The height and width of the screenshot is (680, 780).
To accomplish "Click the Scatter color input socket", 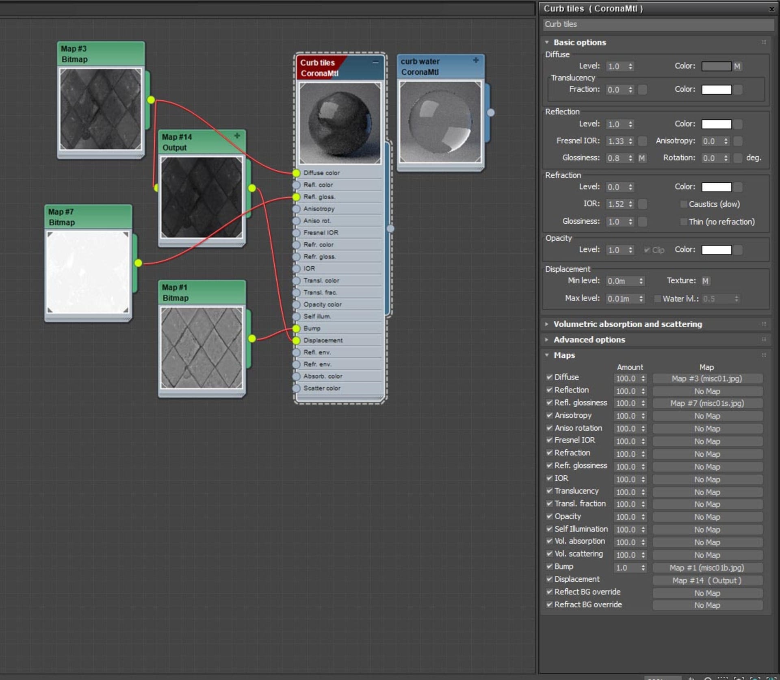I will [x=296, y=389].
